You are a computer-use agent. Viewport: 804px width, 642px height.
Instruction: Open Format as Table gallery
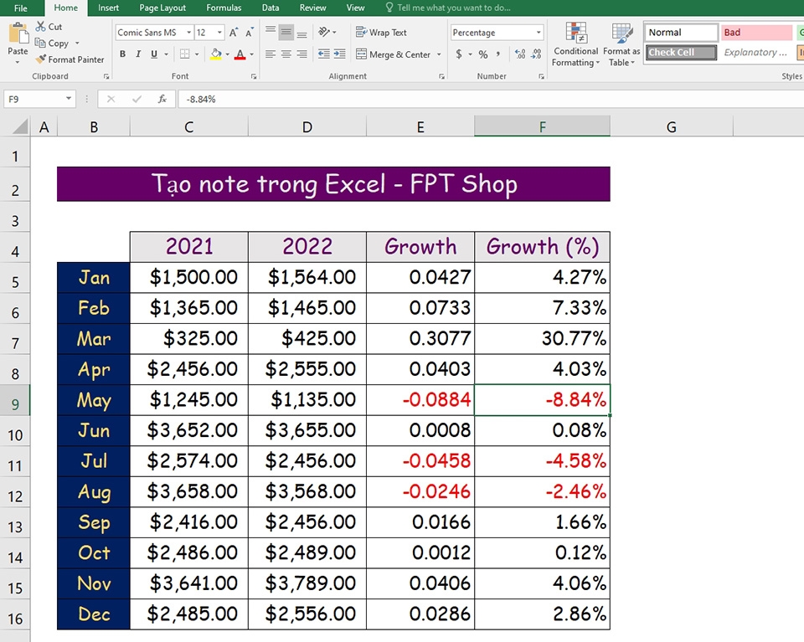[621, 44]
